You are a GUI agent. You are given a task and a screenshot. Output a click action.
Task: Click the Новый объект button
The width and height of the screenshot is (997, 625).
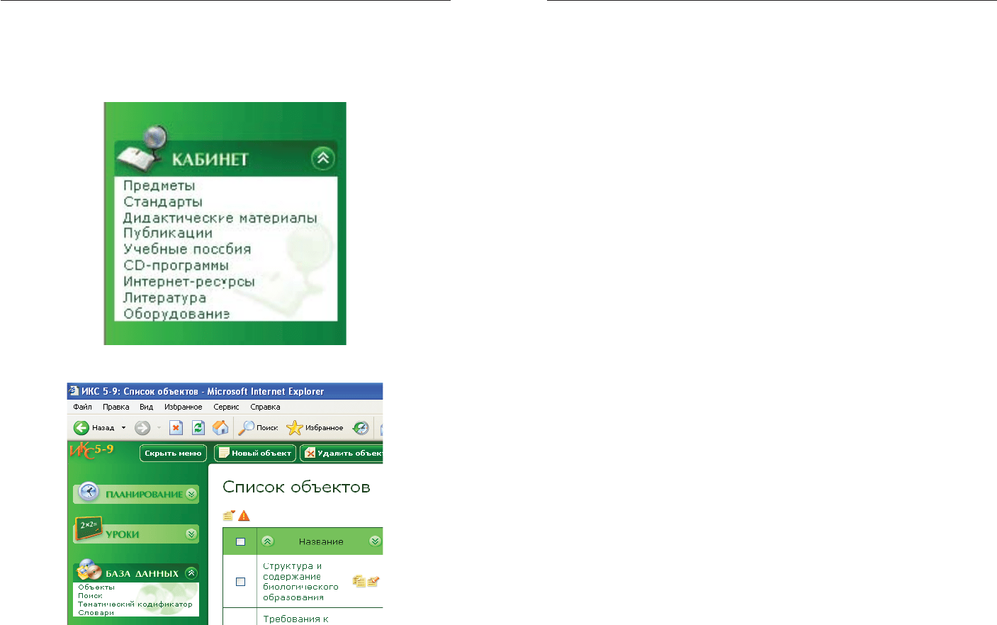(x=255, y=454)
